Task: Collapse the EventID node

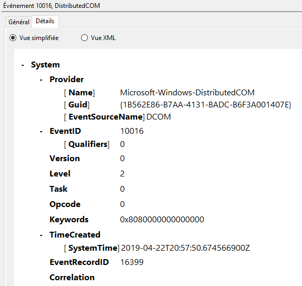Action: pyautogui.click(x=41, y=132)
